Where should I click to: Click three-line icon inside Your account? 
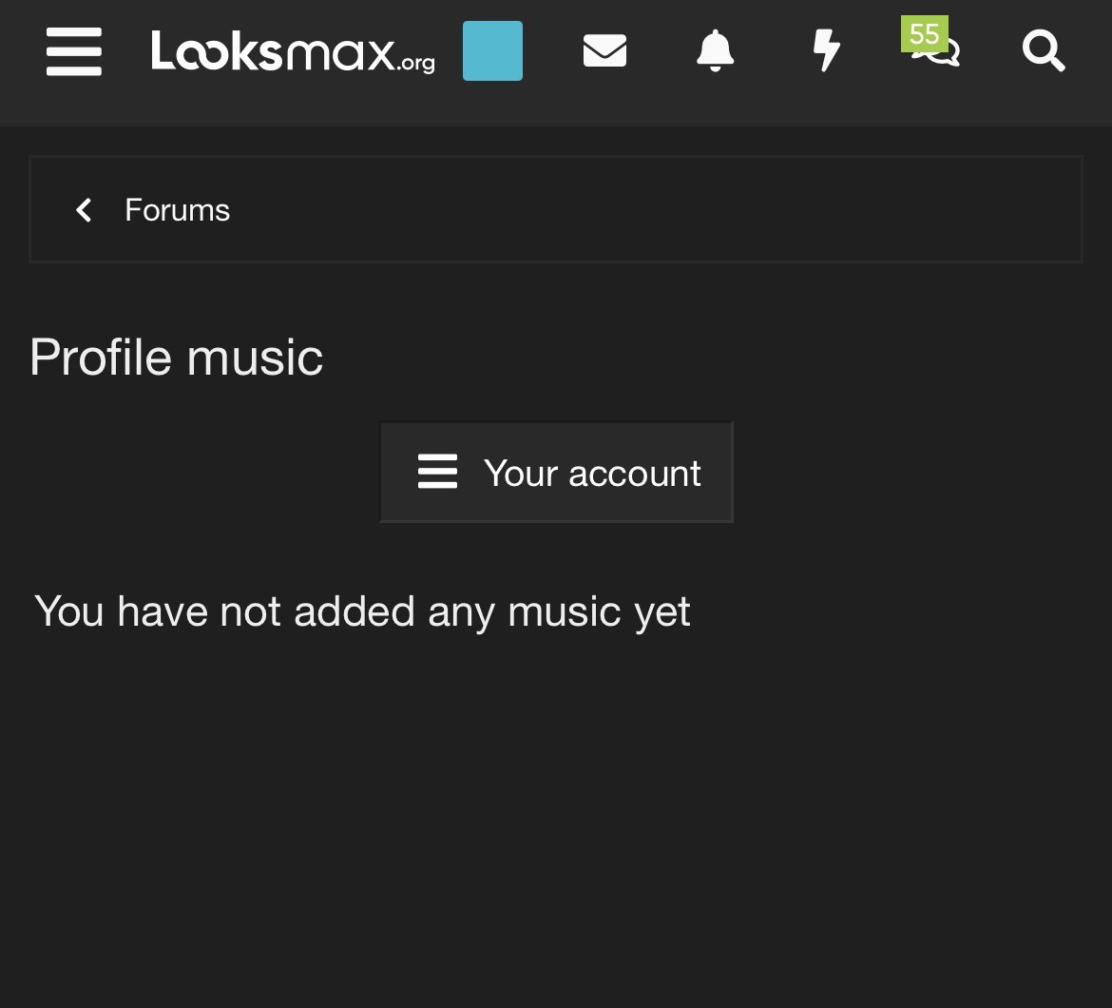pos(437,473)
